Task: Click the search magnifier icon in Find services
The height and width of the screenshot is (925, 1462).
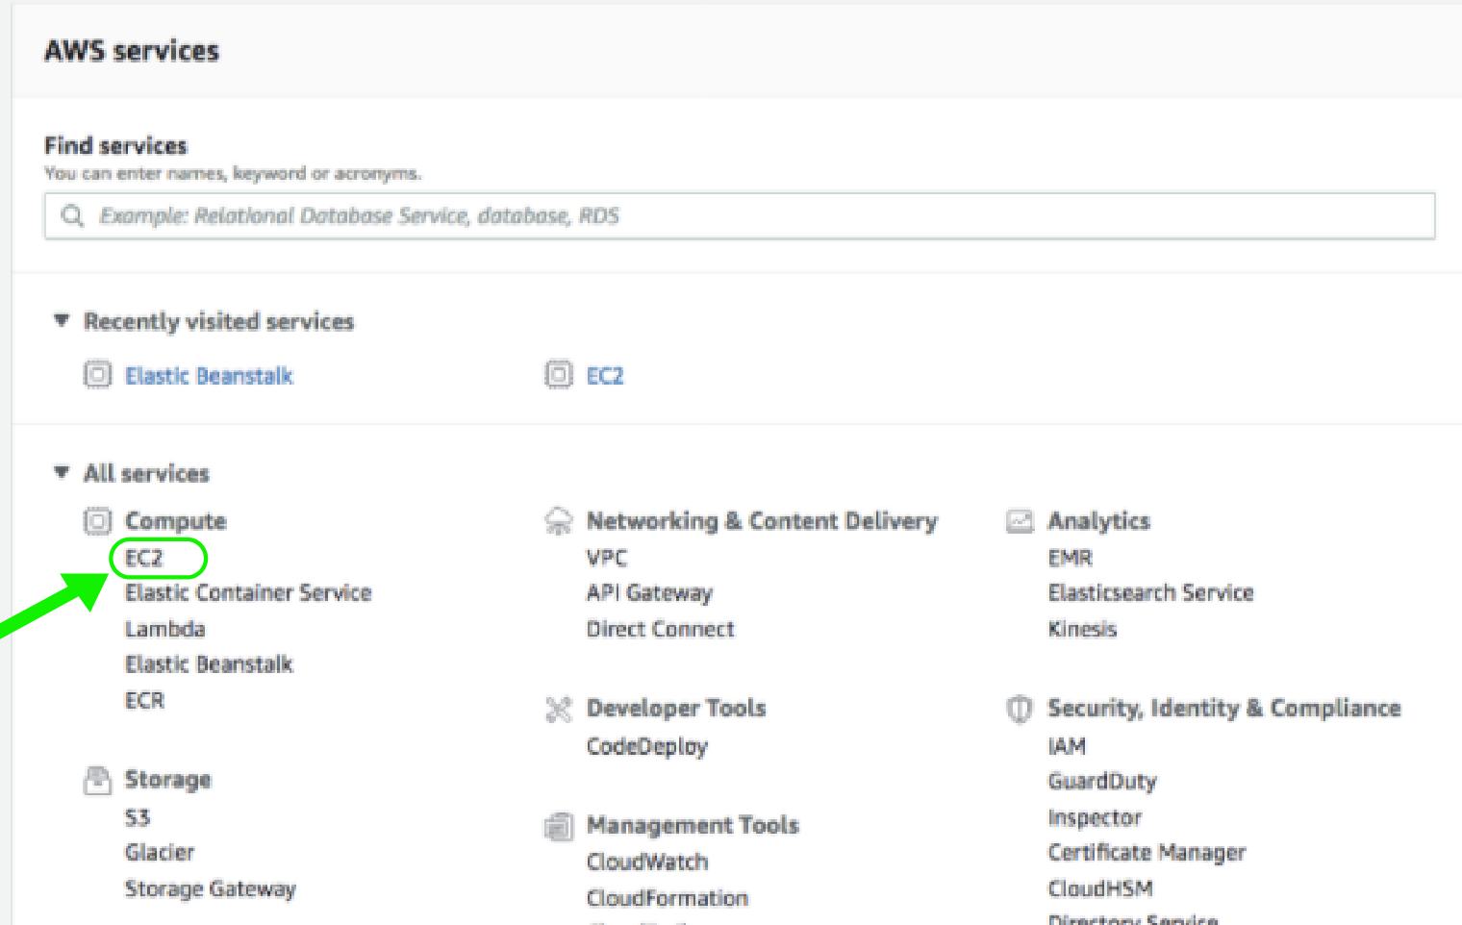Action: pos(72,215)
